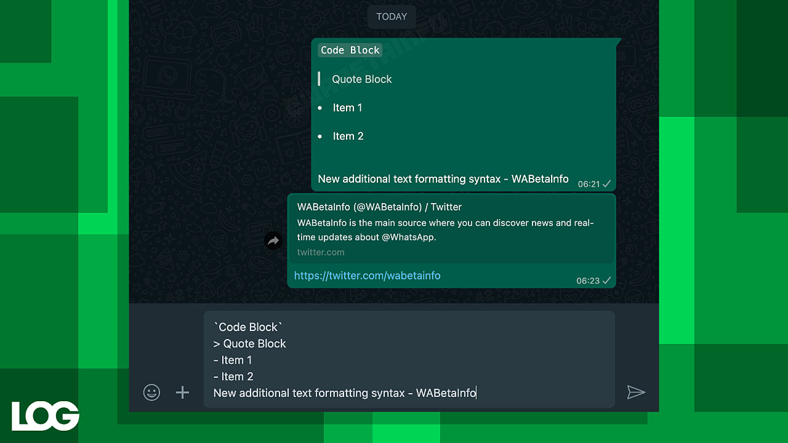
Task: Select the Code Block formatted text
Action: [x=350, y=50]
